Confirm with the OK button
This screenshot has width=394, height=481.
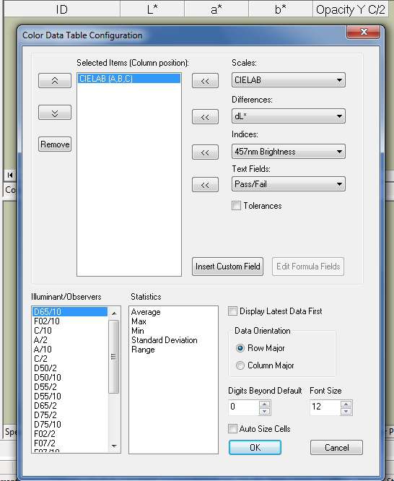(255, 447)
